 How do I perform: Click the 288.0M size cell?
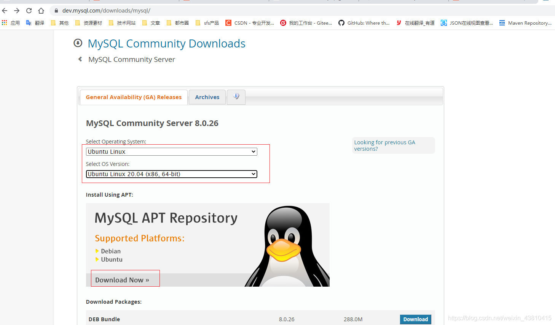click(x=353, y=319)
